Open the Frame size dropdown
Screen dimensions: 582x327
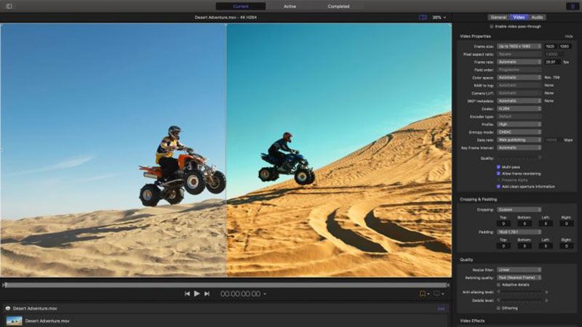tap(519, 46)
